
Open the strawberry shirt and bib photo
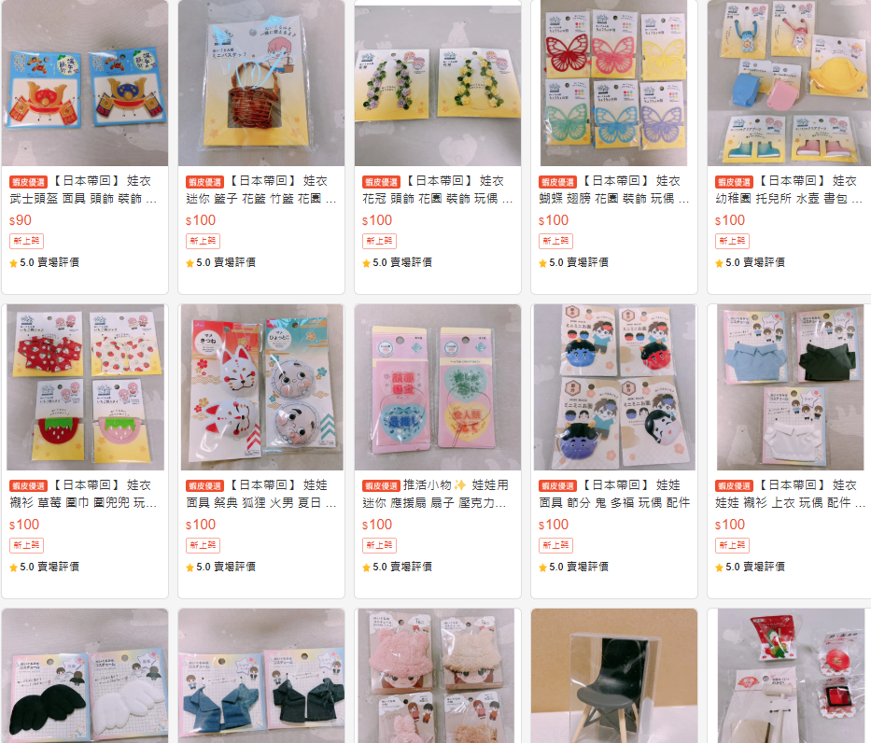pos(84,387)
